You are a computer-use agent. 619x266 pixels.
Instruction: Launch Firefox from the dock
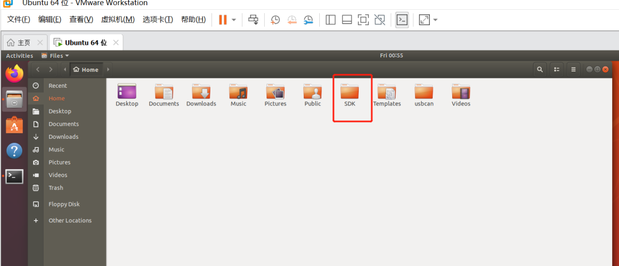click(14, 73)
